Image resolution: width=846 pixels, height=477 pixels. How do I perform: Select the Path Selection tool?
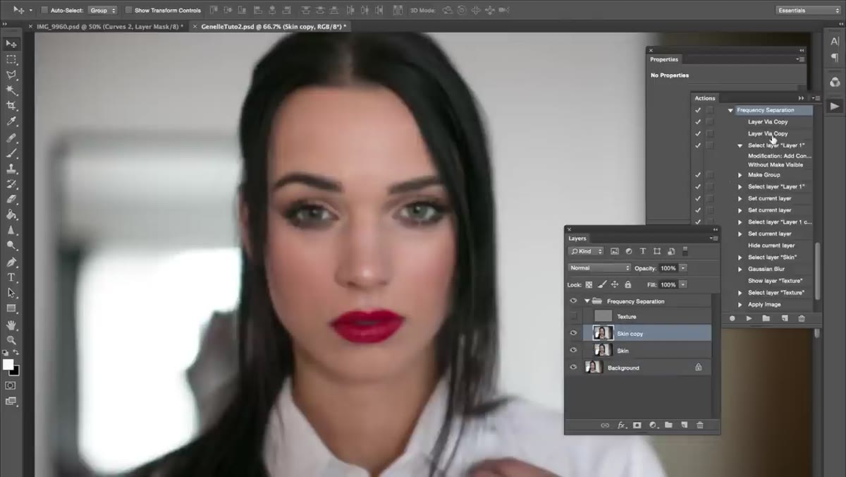(11, 293)
